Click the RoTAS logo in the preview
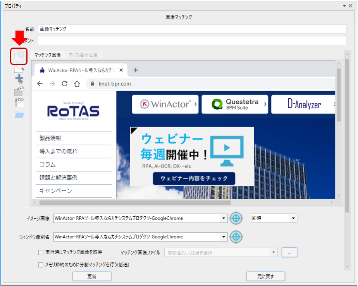This screenshot has width=358, height=286. click(x=73, y=111)
